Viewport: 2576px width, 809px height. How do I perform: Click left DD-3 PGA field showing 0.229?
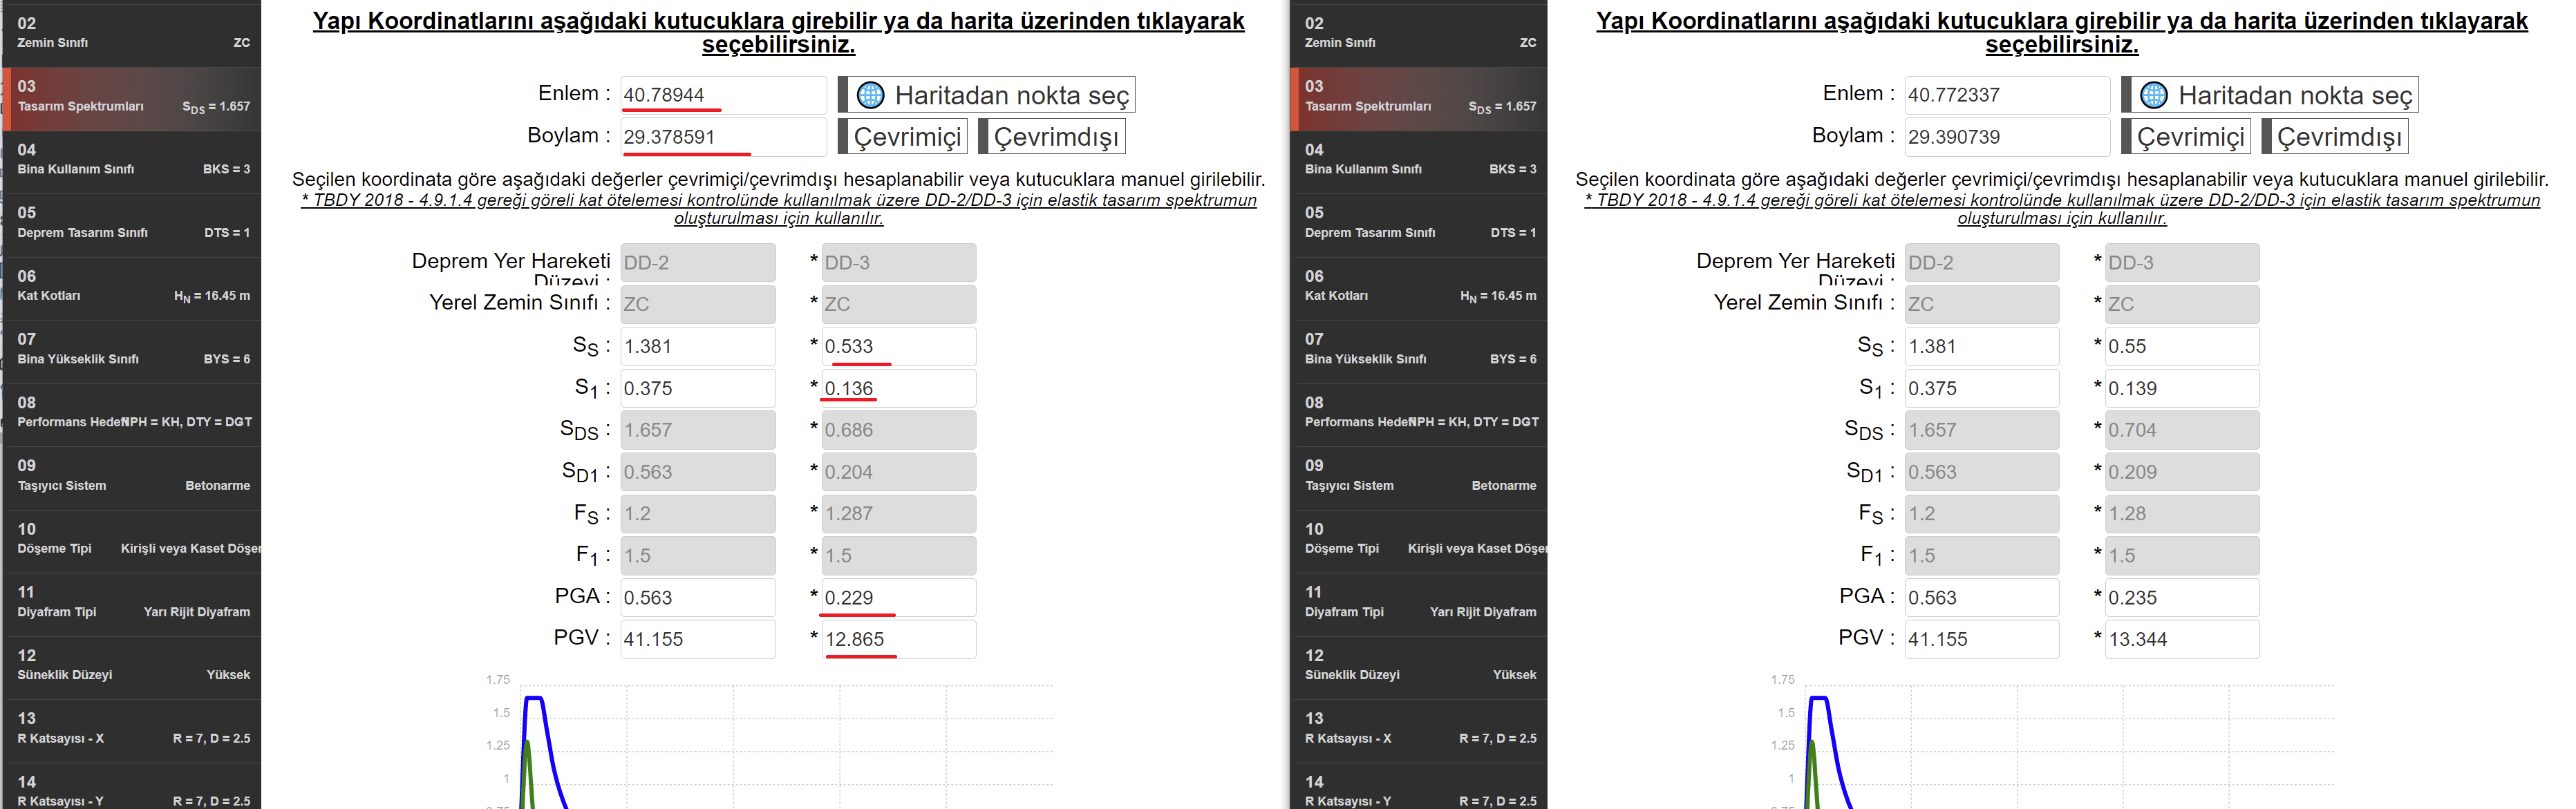point(898,598)
